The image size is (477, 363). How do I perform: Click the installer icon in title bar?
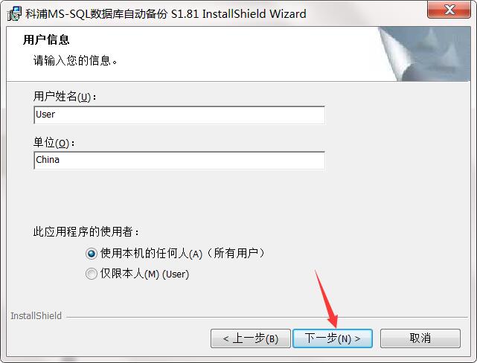[14, 13]
